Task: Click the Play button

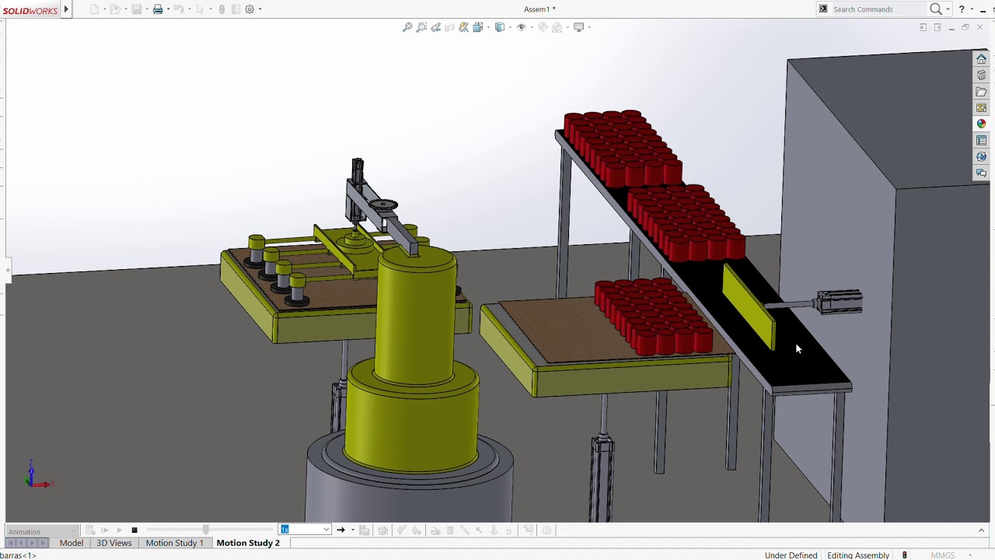Action: (x=119, y=530)
